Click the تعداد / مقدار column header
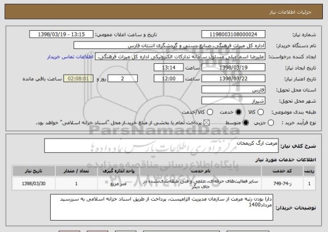The width and height of the screenshot is (328, 232). (x=76, y=171)
